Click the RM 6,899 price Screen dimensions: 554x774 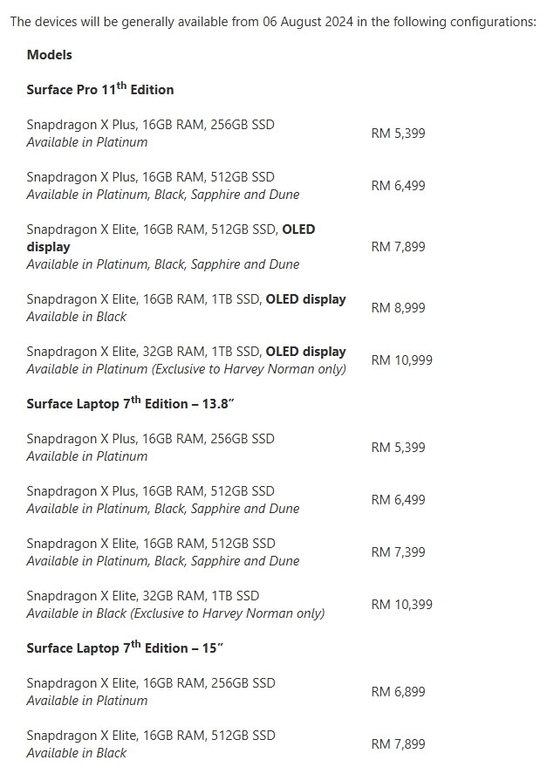coord(398,692)
